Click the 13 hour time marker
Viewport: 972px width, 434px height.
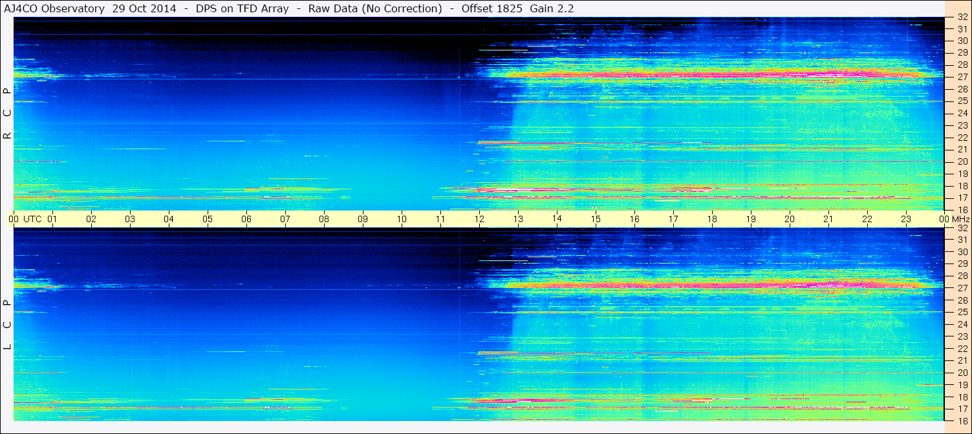[518, 219]
